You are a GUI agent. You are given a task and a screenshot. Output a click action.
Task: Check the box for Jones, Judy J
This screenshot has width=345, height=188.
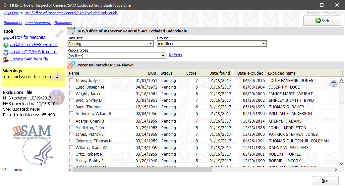point(71,80)
